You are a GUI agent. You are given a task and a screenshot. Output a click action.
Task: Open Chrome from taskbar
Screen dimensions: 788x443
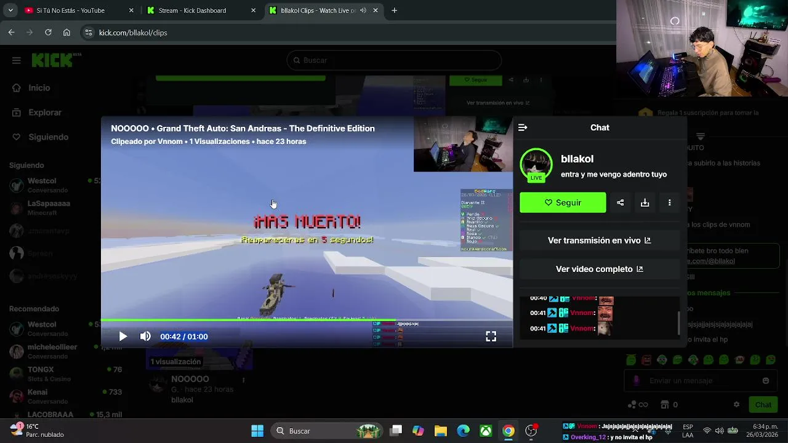(x=509, y=431)
